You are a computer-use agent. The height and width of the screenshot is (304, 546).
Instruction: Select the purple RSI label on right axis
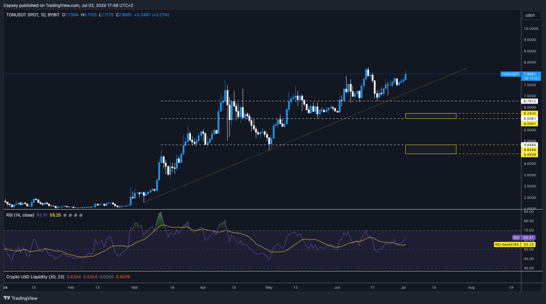tap(516, 237)
